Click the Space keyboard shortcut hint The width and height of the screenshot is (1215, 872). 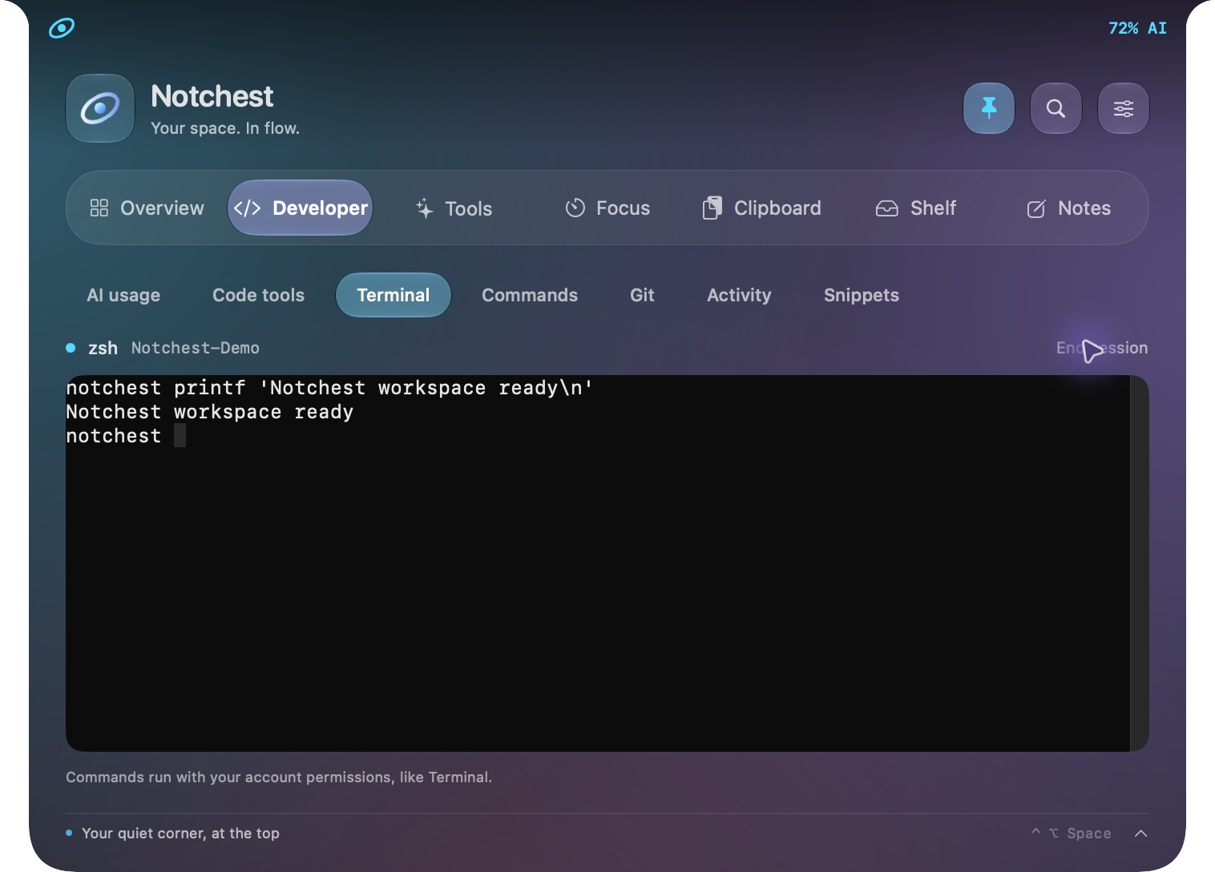click(1072, 834)
